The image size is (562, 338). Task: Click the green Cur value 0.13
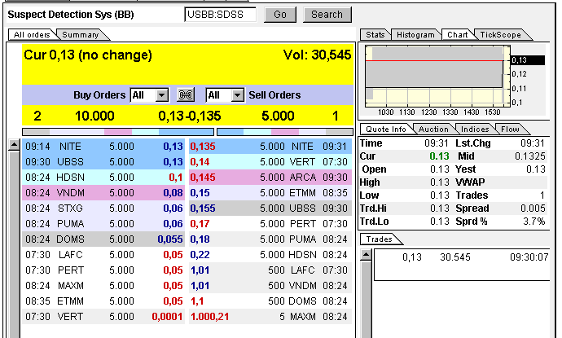pyautogui.click(x=440, y=156)
